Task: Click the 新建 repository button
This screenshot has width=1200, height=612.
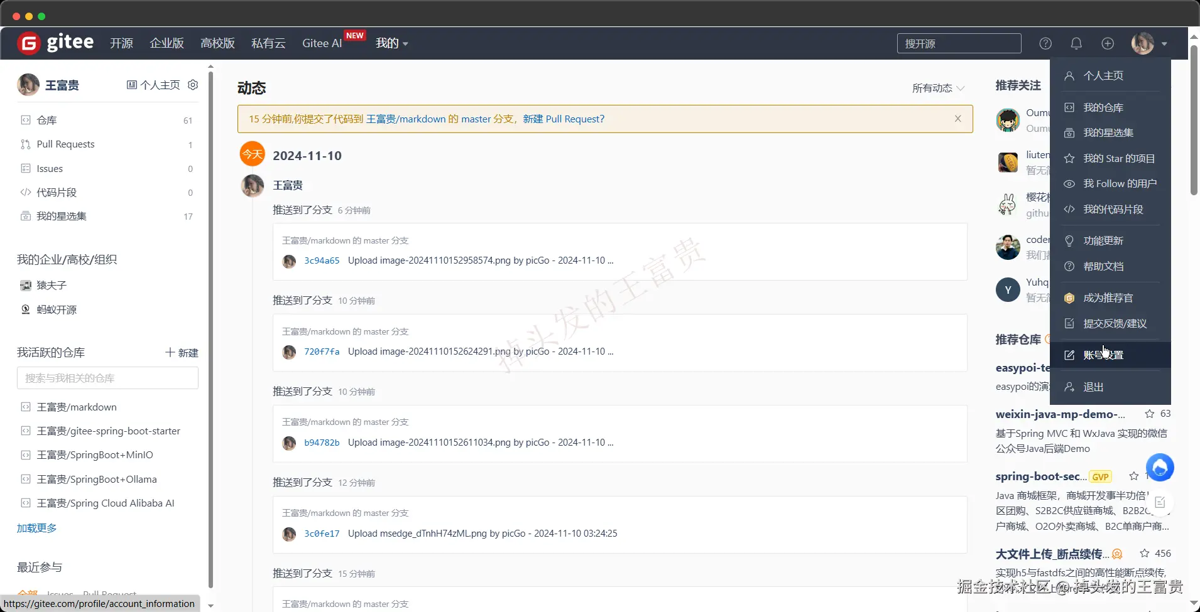Action: 182,353
